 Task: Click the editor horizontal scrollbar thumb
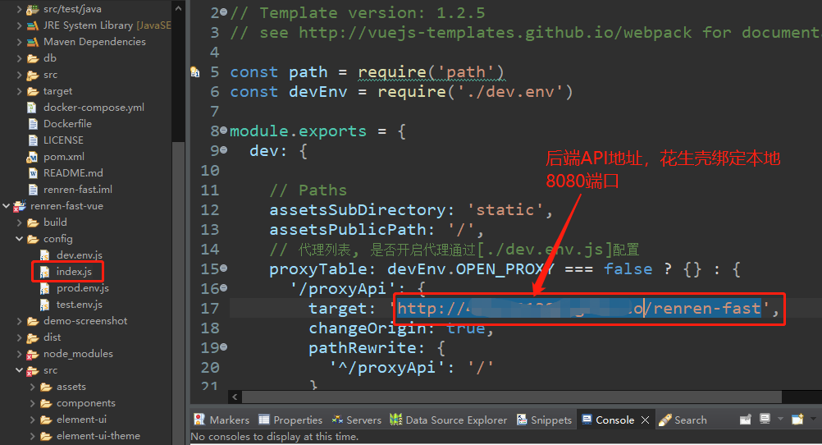pyautogui.click(x=512, y=397)
